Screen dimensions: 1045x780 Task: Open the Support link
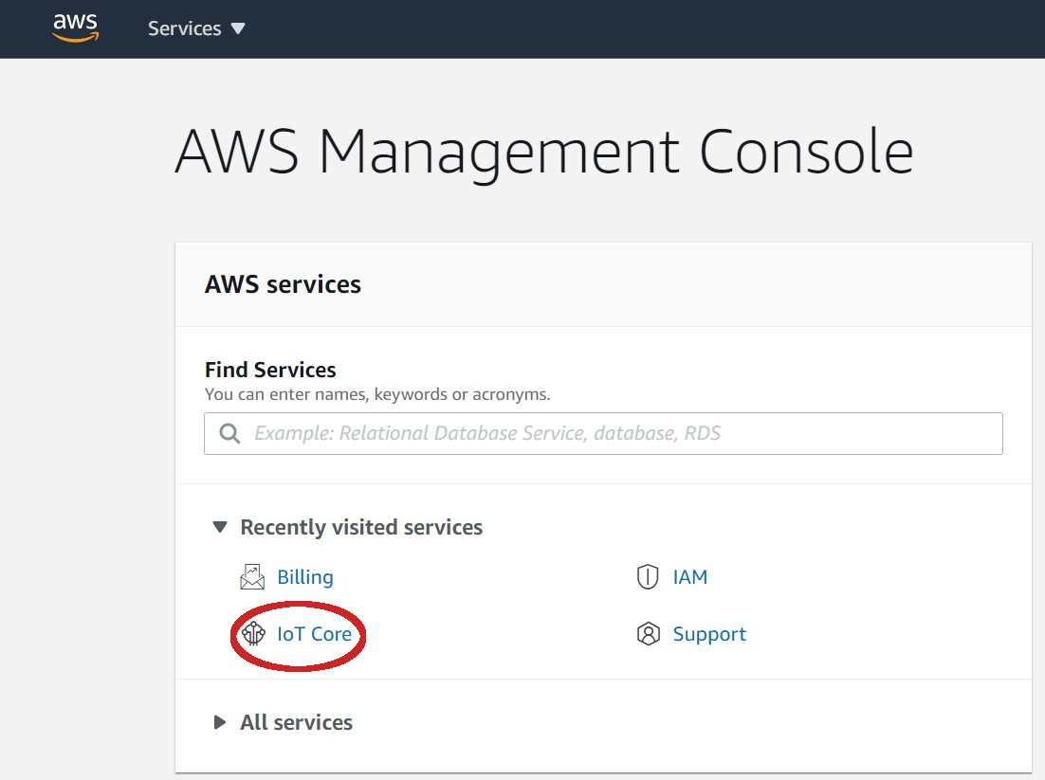pyautogui.click(x=709, y=634)
